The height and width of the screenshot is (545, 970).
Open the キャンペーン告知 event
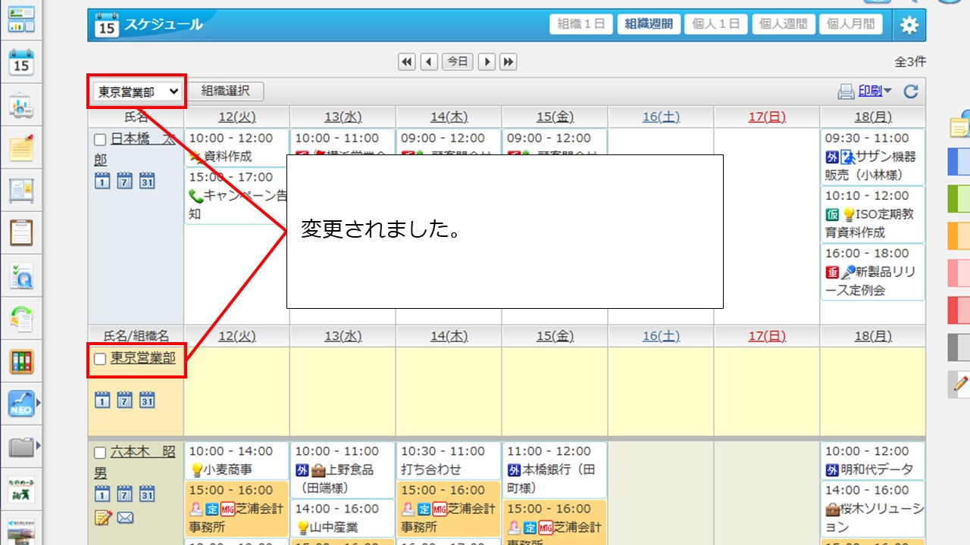pos(236,195)
